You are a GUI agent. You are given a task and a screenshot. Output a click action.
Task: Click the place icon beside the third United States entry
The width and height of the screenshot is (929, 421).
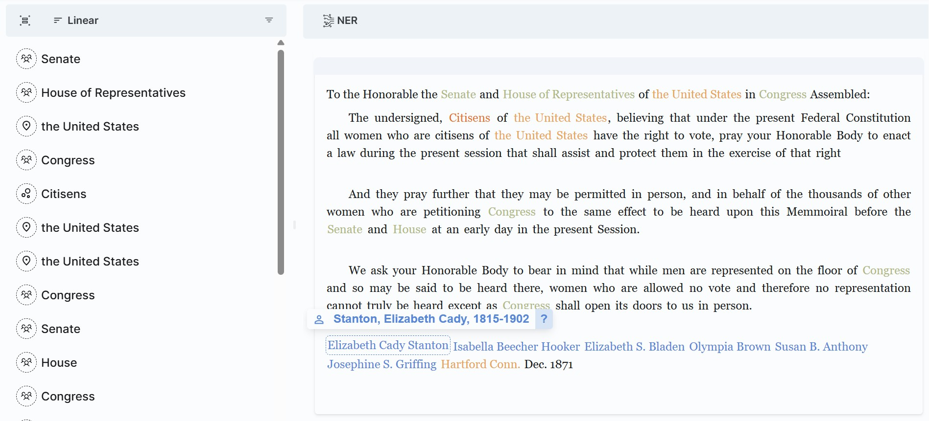click(x=26, y=261)
